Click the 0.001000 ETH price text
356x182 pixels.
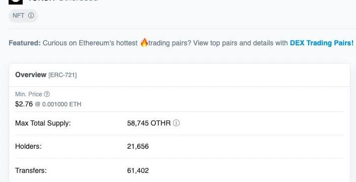(62, 104)
